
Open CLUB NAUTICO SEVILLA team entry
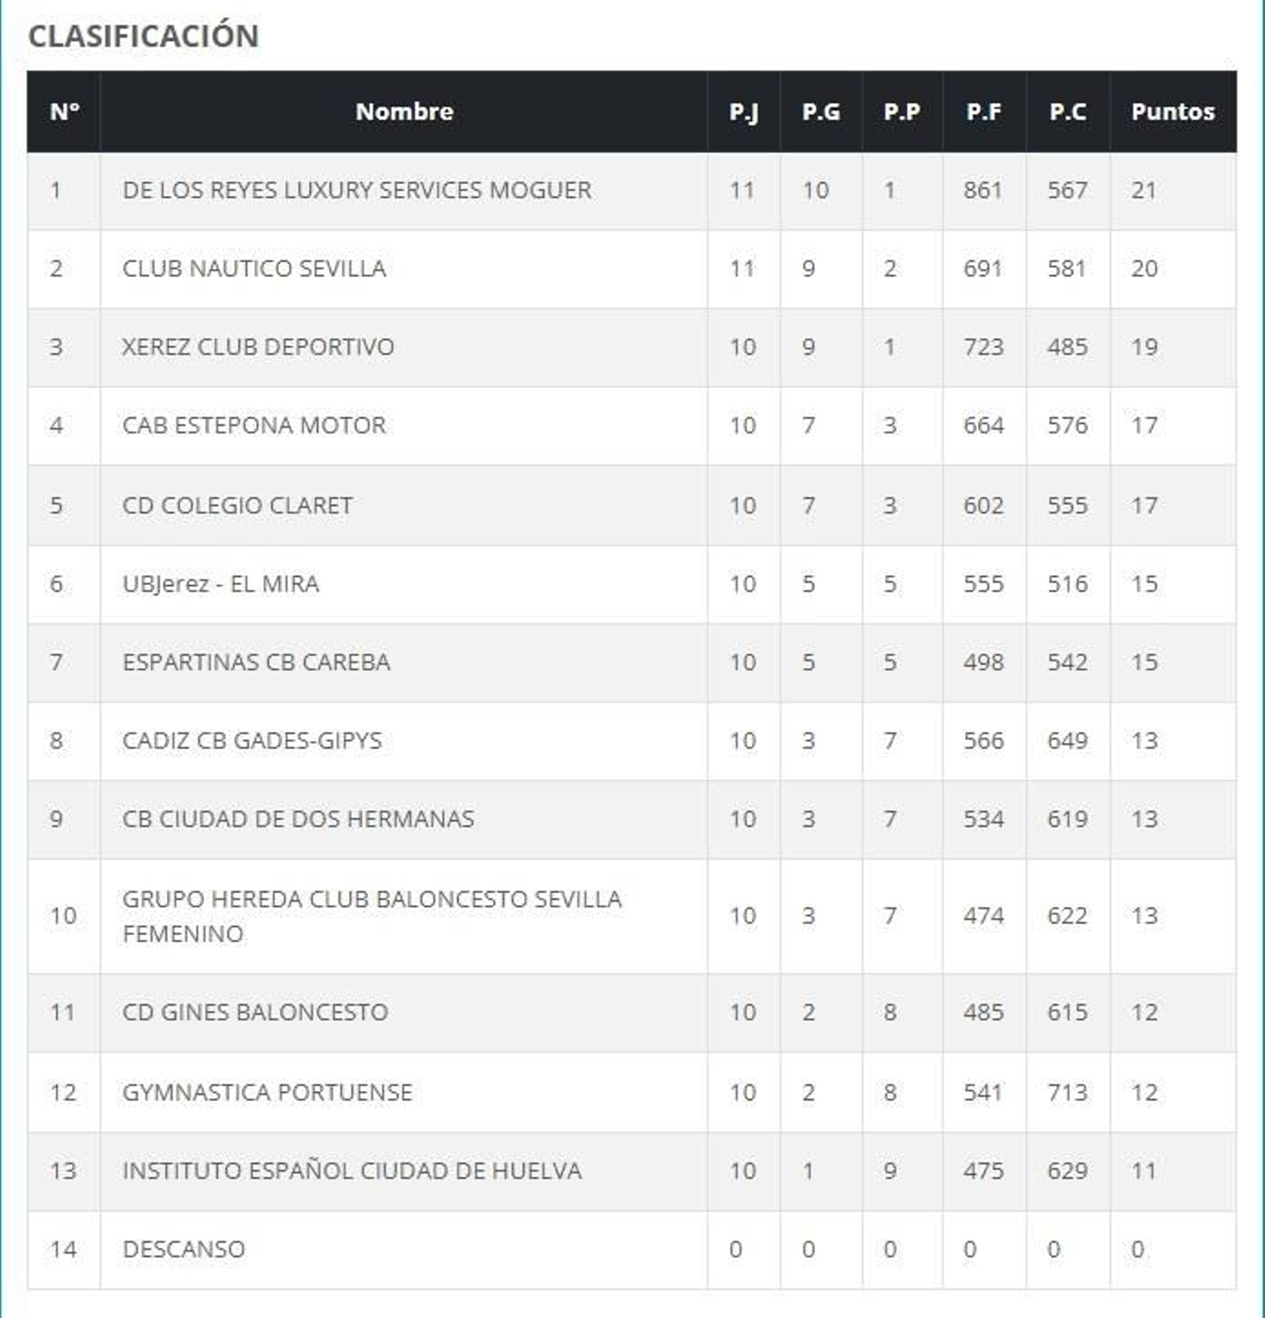[x=254, y=269]
